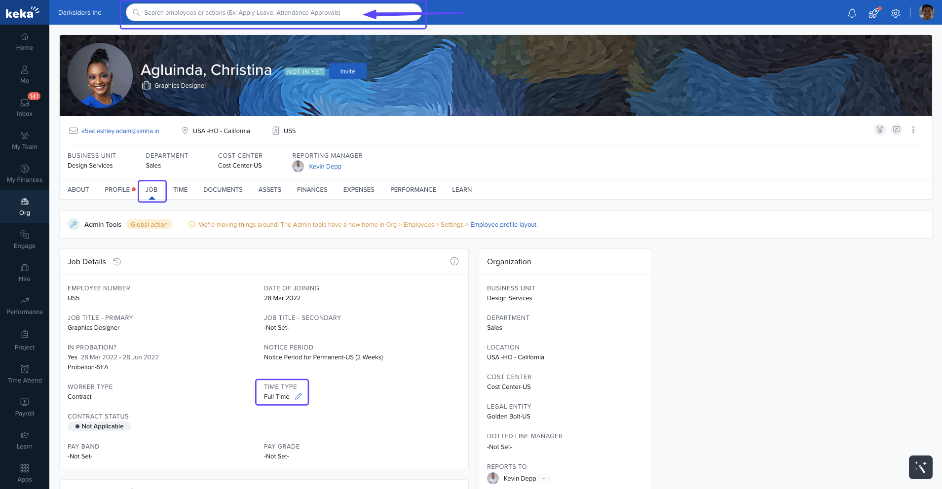Open logged-in user avatar menu
This screenshot has height=489, width=942.
(926, 12)
